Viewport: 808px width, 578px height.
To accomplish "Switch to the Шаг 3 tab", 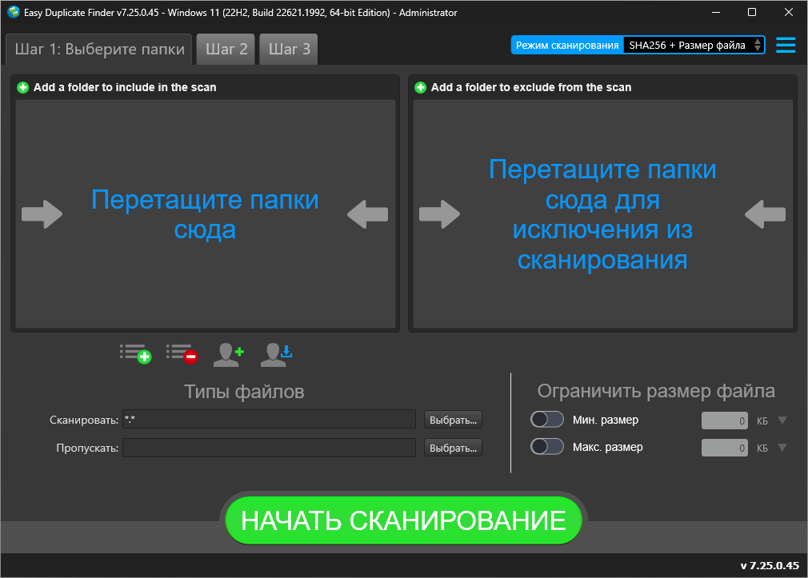I will tap(288, 49).
